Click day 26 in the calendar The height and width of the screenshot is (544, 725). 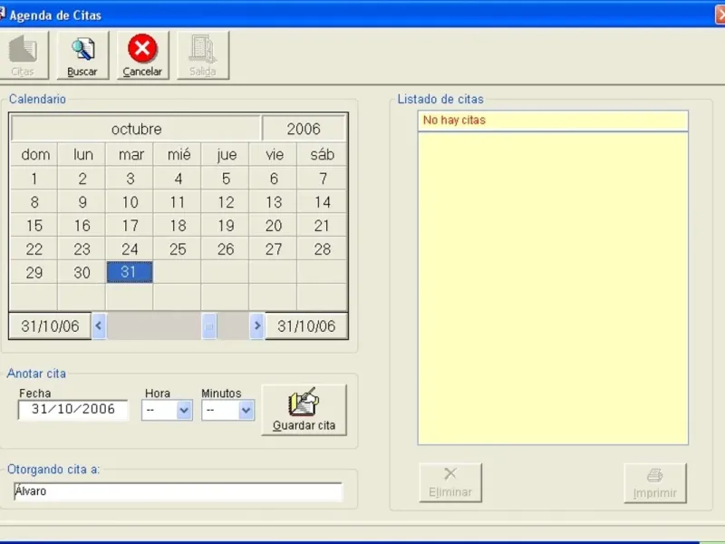[x=226, y=248]
